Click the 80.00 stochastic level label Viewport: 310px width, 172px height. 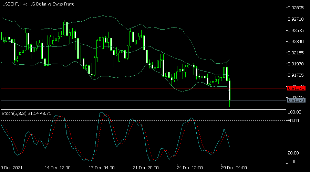point(293,121)
